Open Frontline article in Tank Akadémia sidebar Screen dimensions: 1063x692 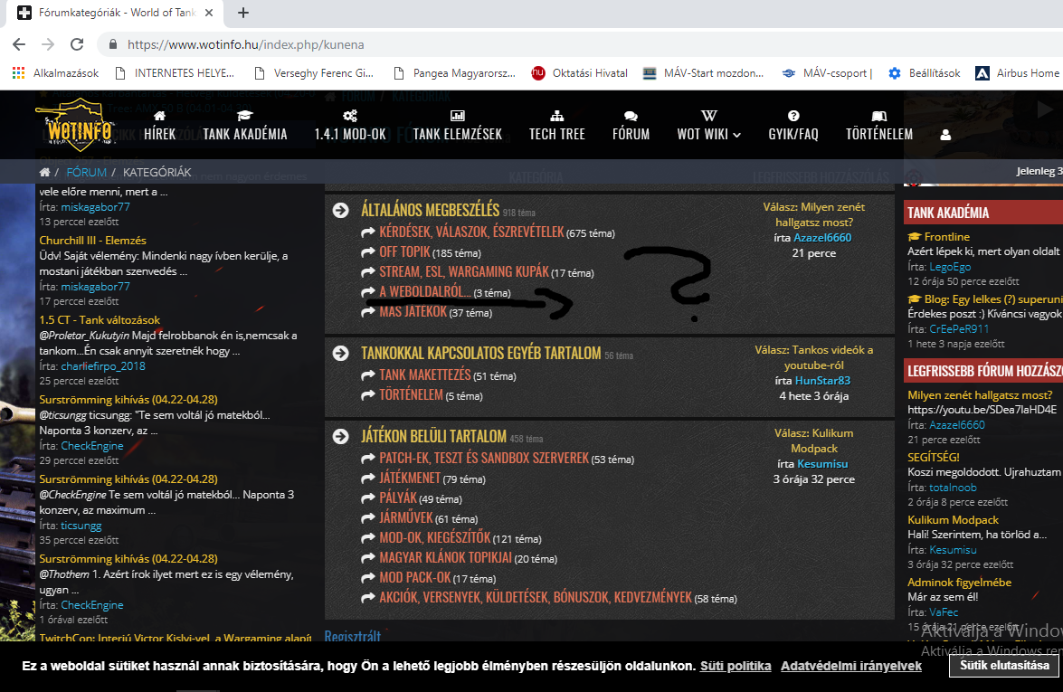(946, 236)
